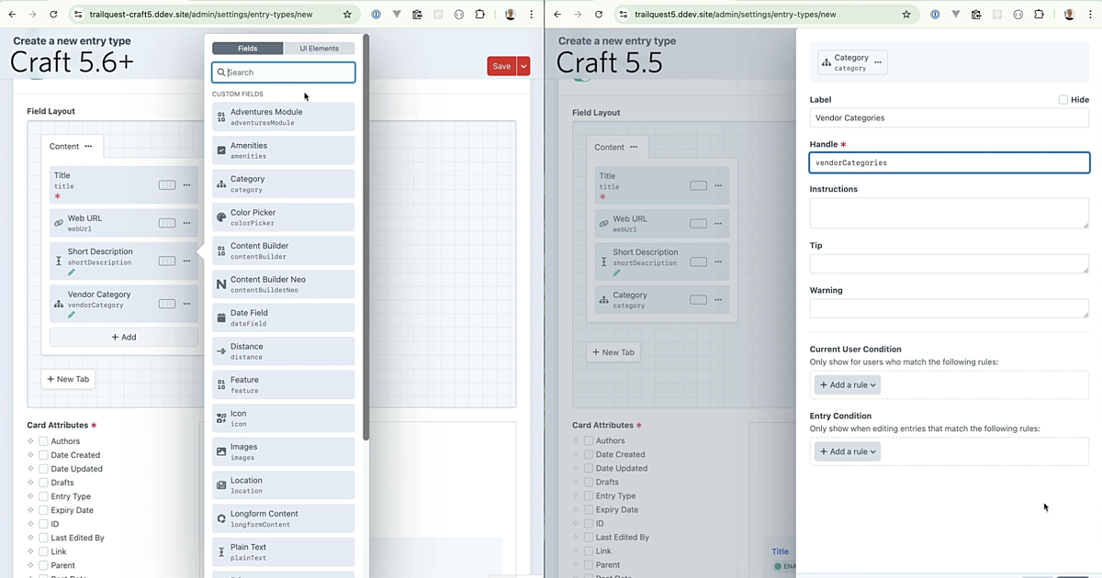
Task: Click the Web URL link icon in left layout
Action: (x=59, y=223)
